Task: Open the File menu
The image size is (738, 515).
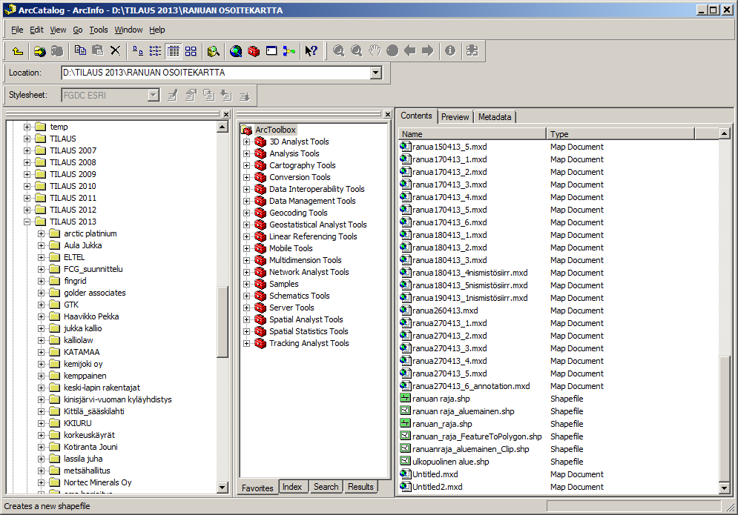Action: click(17, 30)
